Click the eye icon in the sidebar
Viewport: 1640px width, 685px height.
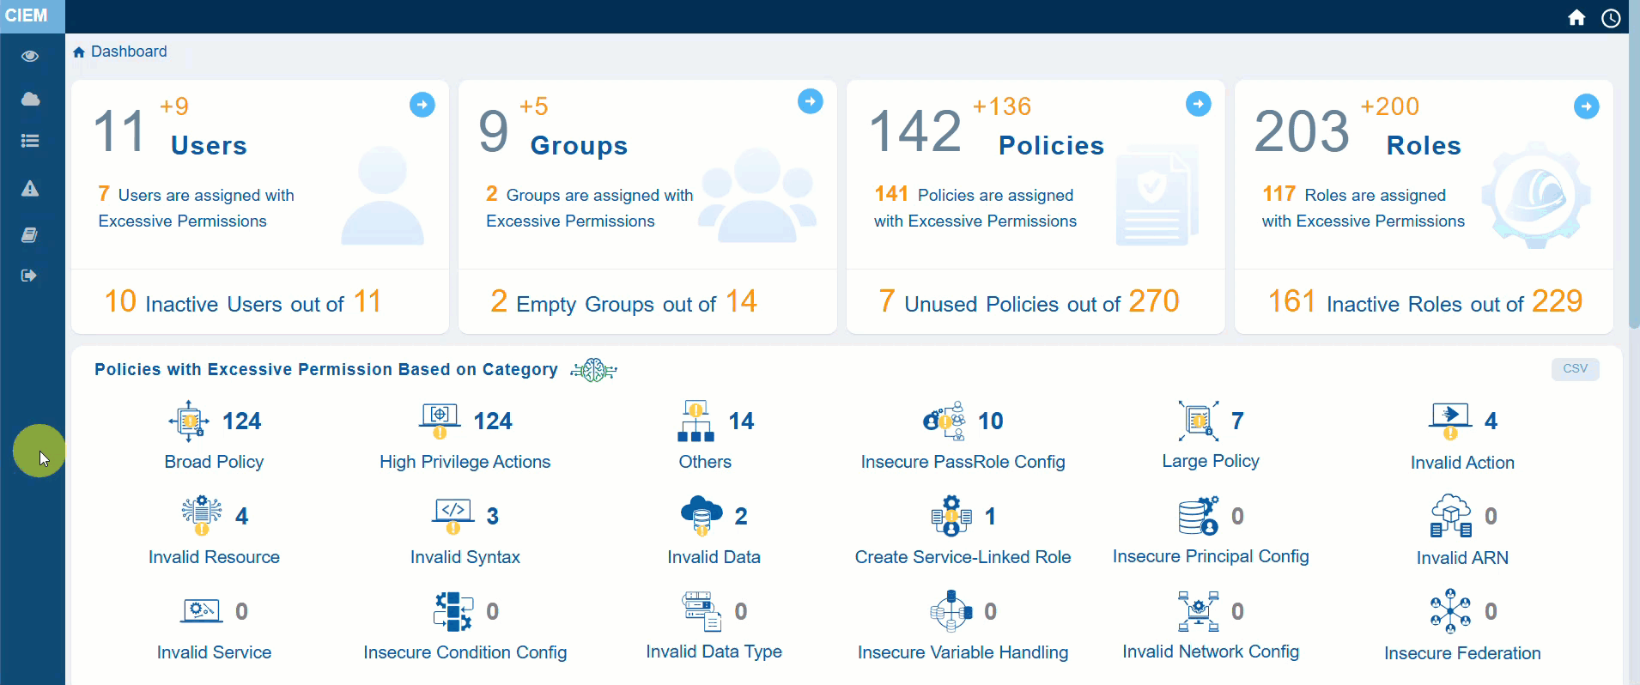click(x=30, y=57)
